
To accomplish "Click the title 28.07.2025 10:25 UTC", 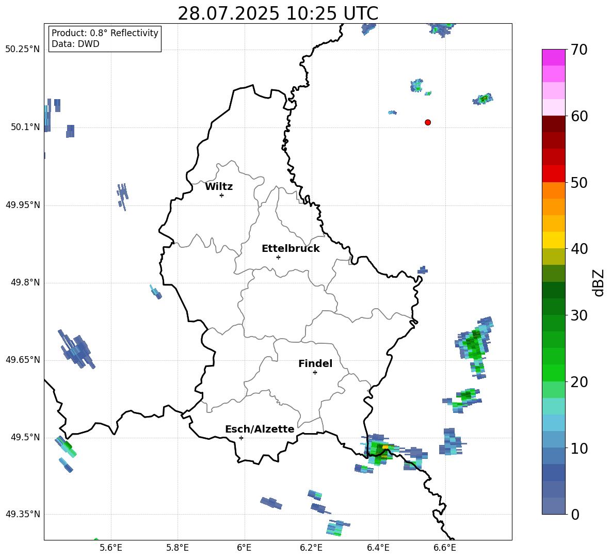I will click(x=278, y=13).
